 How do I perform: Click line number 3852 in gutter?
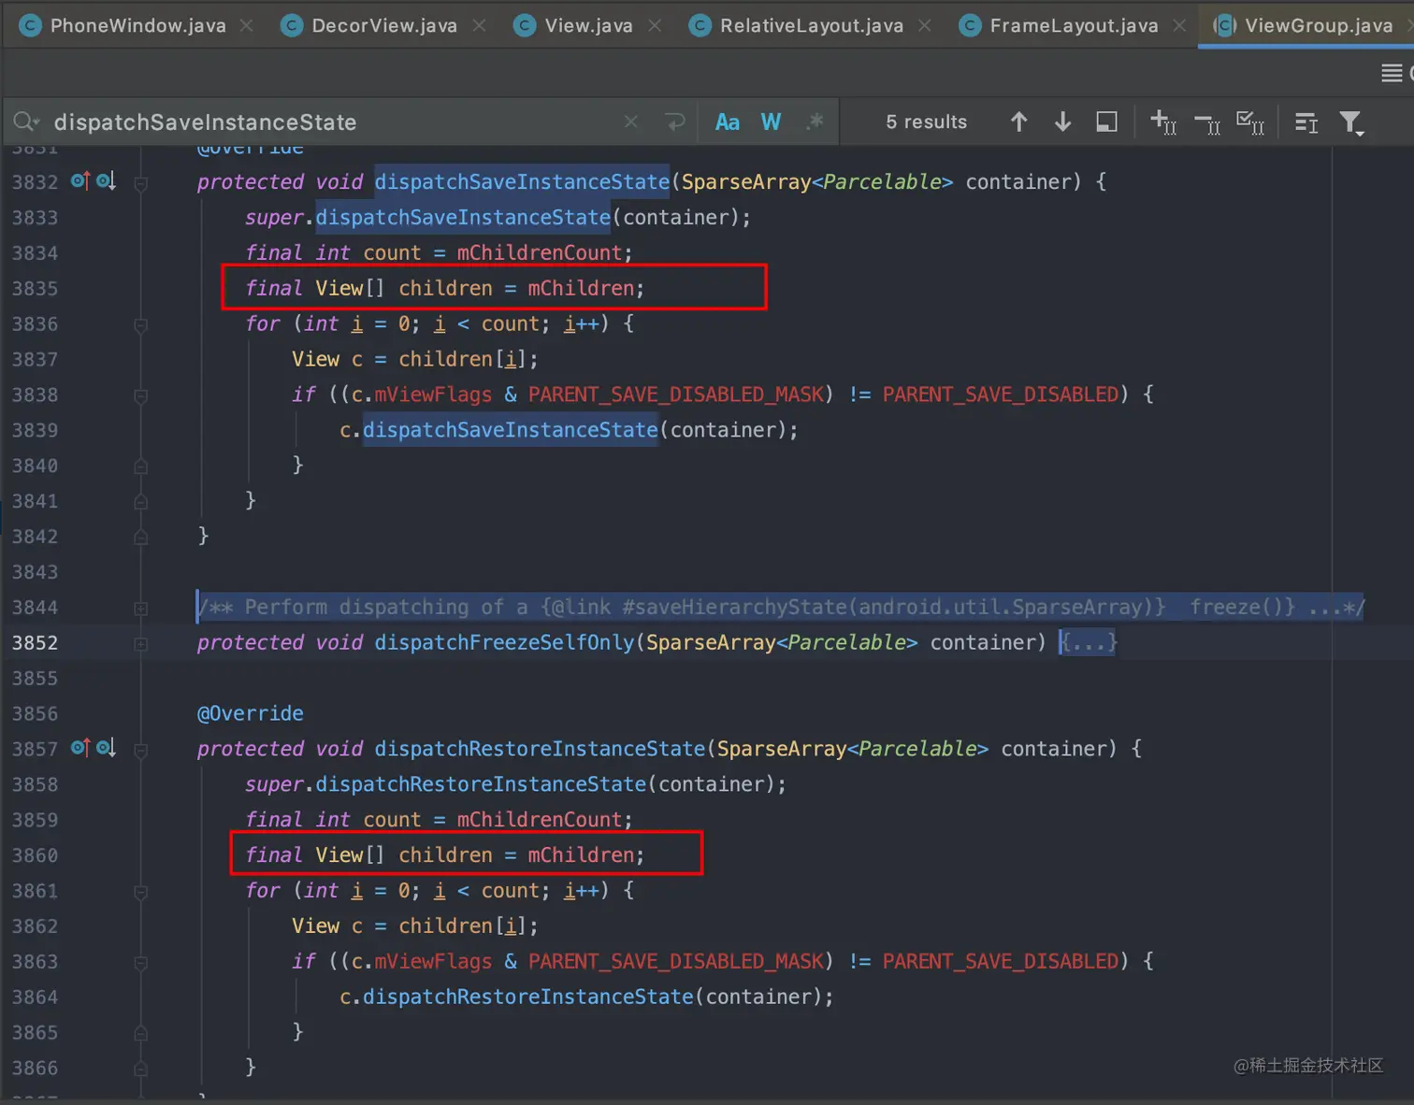(35, 642)
